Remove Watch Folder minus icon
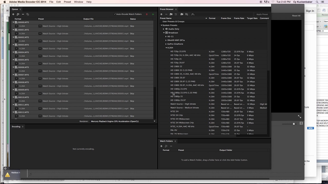The image size is (328, 184). click(x=171, y=146)
